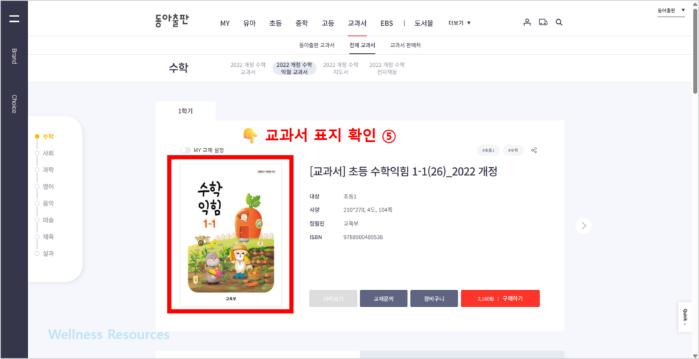Image resolution: width=699 pixels, height=359 pixels.
Task: Click the 교재문의 button
Action: pyautogui.click(x=384, y=299)
